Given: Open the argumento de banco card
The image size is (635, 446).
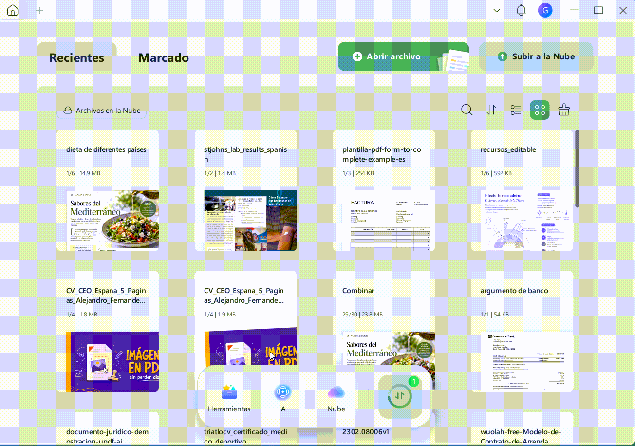Looking at the screenshot, I should coord(522,332).
